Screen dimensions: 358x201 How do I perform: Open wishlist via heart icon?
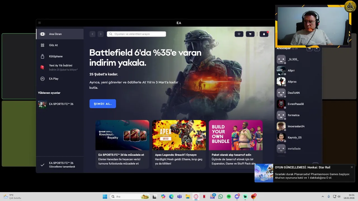pos(239,34)
